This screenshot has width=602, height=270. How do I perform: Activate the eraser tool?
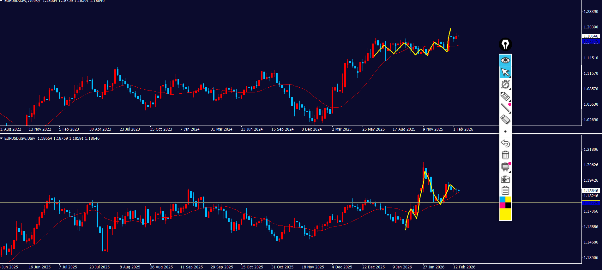pos(505,120)
